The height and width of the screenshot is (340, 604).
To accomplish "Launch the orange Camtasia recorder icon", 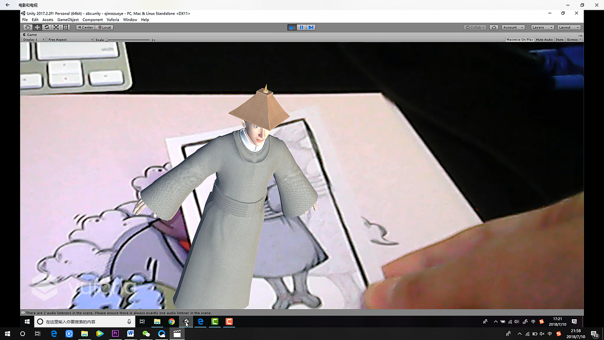I will 229,322.
